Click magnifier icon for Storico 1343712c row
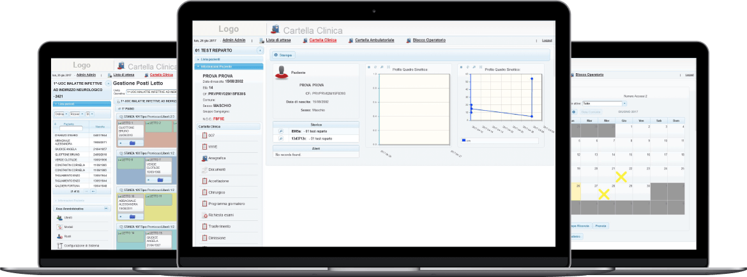 coord(281,138)
